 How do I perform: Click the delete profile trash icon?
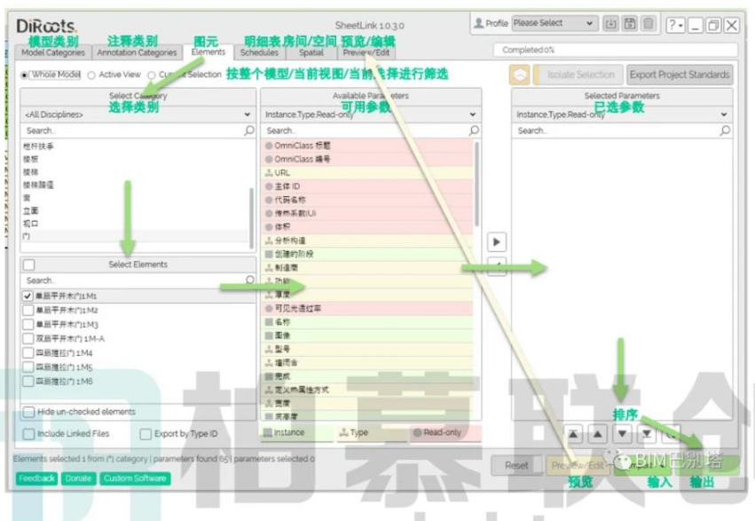click(x=649, y=24)
